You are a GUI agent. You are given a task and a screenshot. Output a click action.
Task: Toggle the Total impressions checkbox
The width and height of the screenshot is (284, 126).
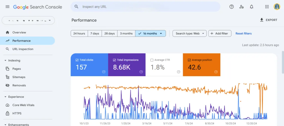pos(115,60)
